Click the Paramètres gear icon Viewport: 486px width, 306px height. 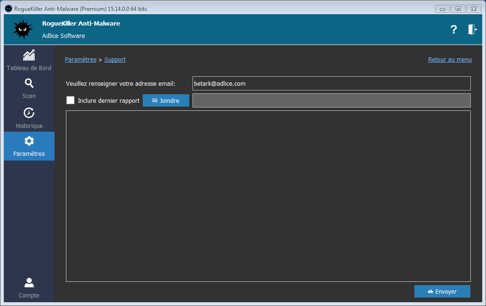[29, 141]
